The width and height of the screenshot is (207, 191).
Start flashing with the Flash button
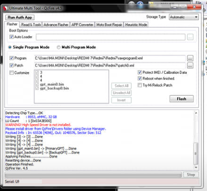point(182,99)
